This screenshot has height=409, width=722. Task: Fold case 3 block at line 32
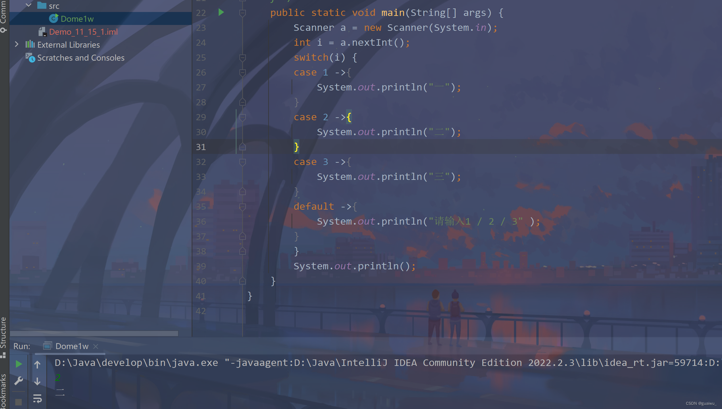[242, 162]
